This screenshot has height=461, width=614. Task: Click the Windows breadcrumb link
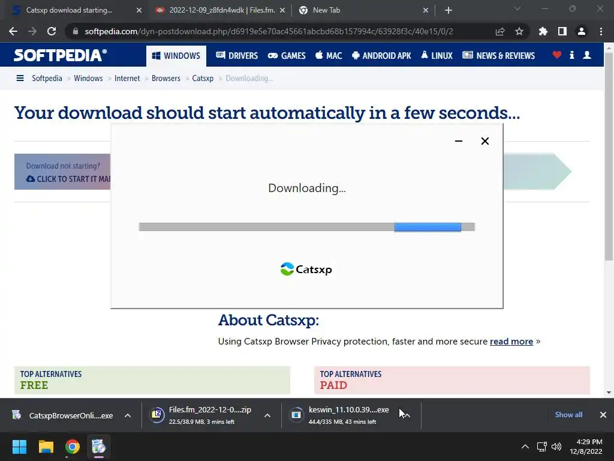pos(88,79)
